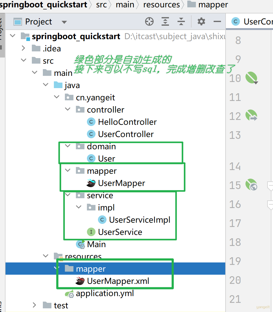Hide the Project panel with the minus icon
Image resolution: width=273 pixels, height=312 pixels.
[x=217, y=21]
